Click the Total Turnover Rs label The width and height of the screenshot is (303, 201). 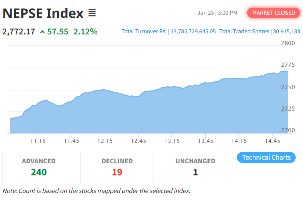[144, 31]
